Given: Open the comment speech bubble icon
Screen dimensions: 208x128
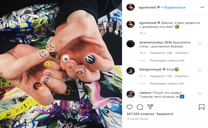Looking at the screenshot, I should pyautogui.click(x=140, y=107).
